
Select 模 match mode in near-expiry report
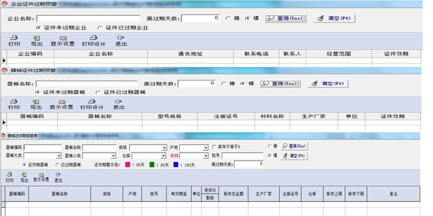tap(270, 155)
